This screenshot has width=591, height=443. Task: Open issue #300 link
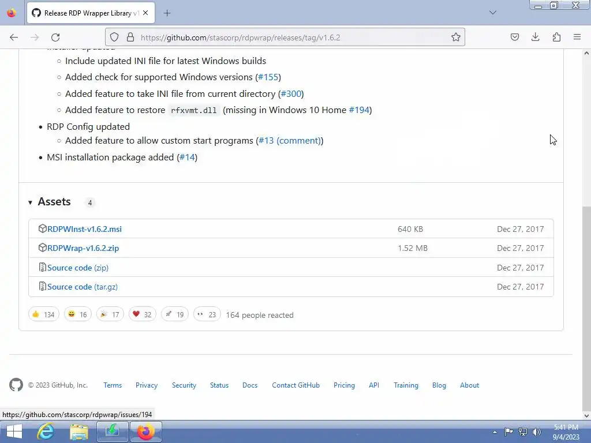[291, 94]
